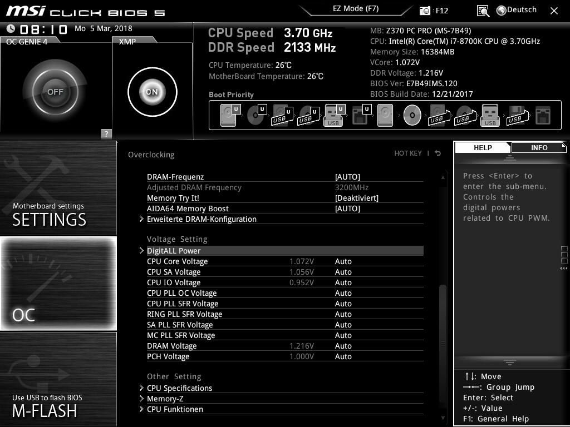570x427 pixels.
Task: Turn off the XMP ON switch
Action: pos(153,92)
